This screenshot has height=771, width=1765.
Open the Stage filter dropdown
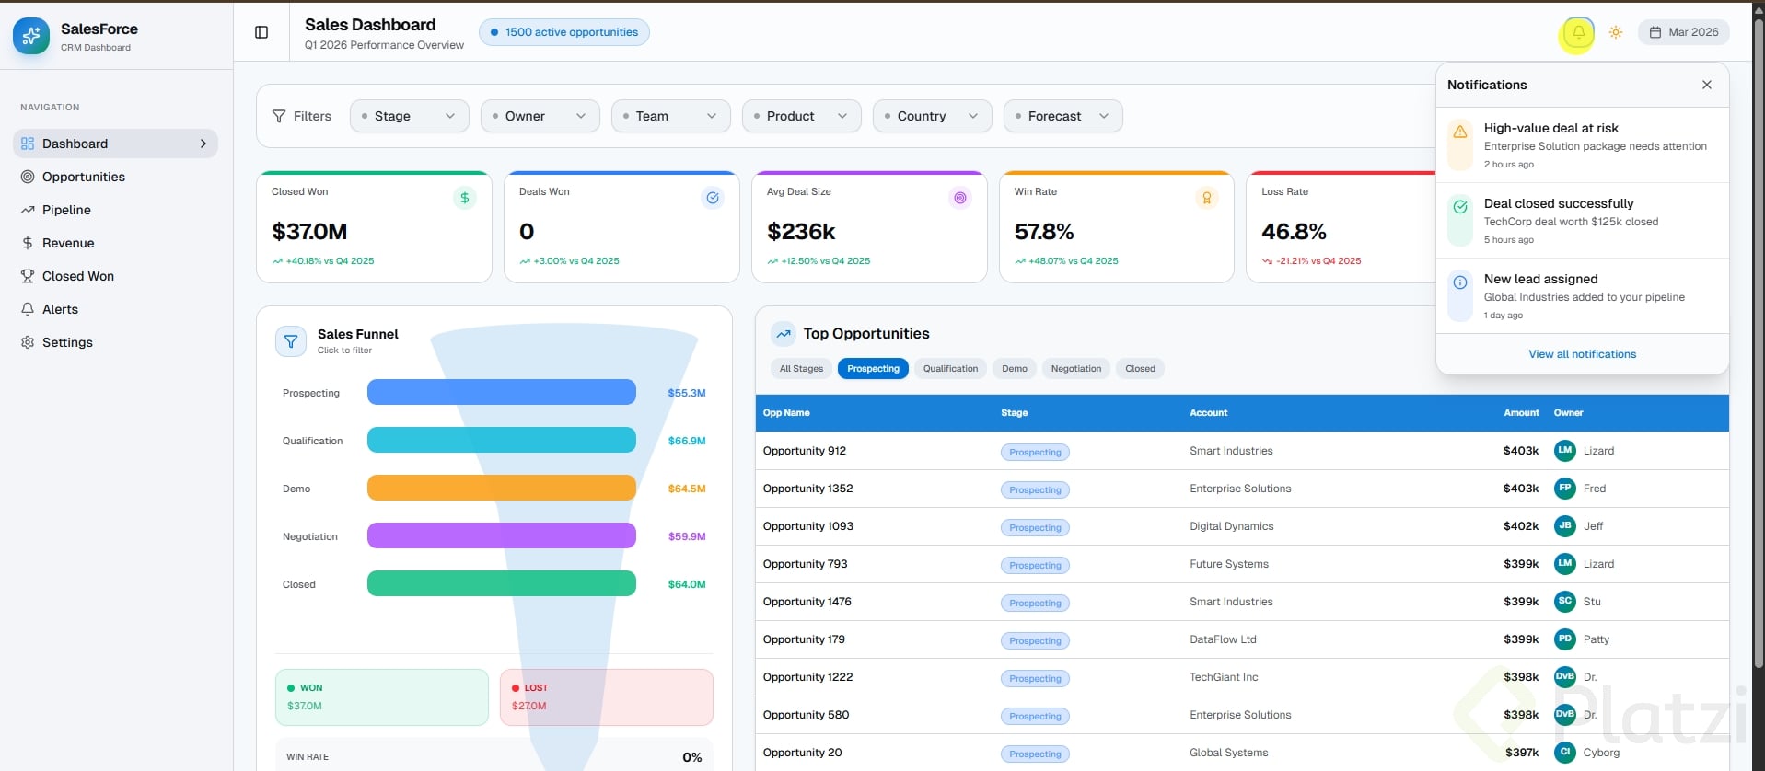pyautogui.click(x=409, y=116)
